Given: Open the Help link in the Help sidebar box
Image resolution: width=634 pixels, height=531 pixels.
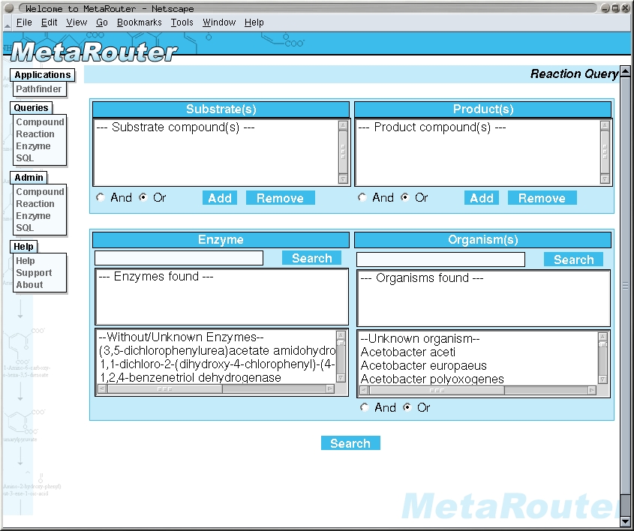Looking at the screenshot, I should click(x=25, y=261).
